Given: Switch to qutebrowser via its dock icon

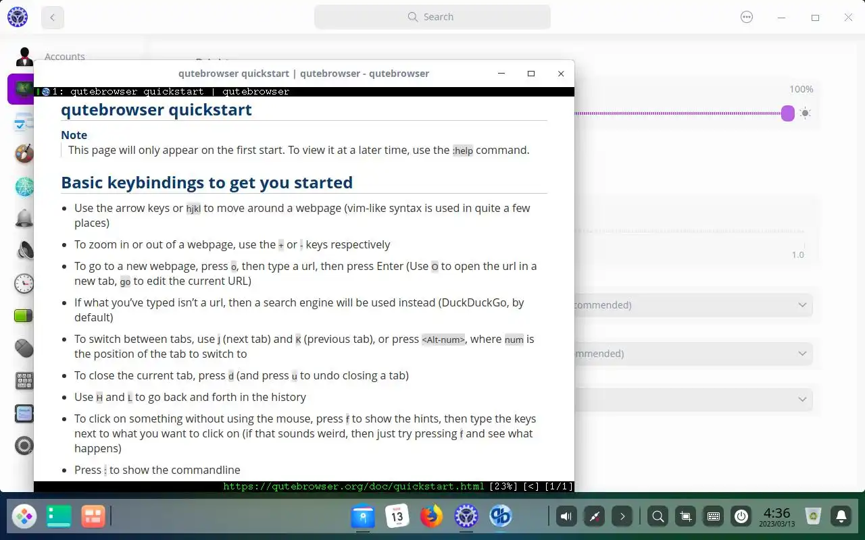Looking at the screenshot, I should click(501, 517).
